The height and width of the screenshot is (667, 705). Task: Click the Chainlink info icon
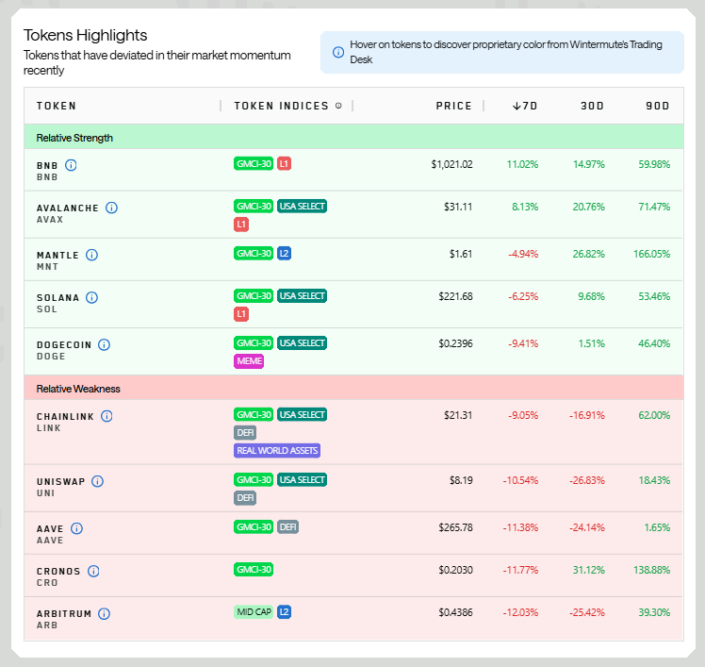pyautogui.click(x=107, y=416)
